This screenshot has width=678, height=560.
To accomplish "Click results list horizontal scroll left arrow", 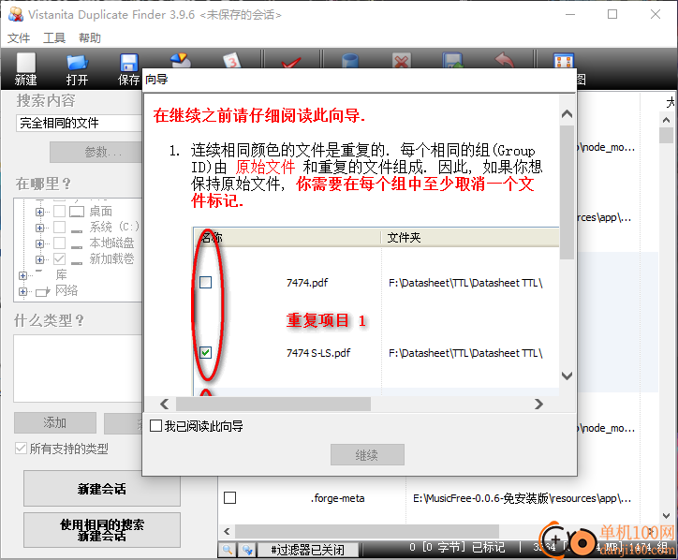I will [x=227, y=531].
